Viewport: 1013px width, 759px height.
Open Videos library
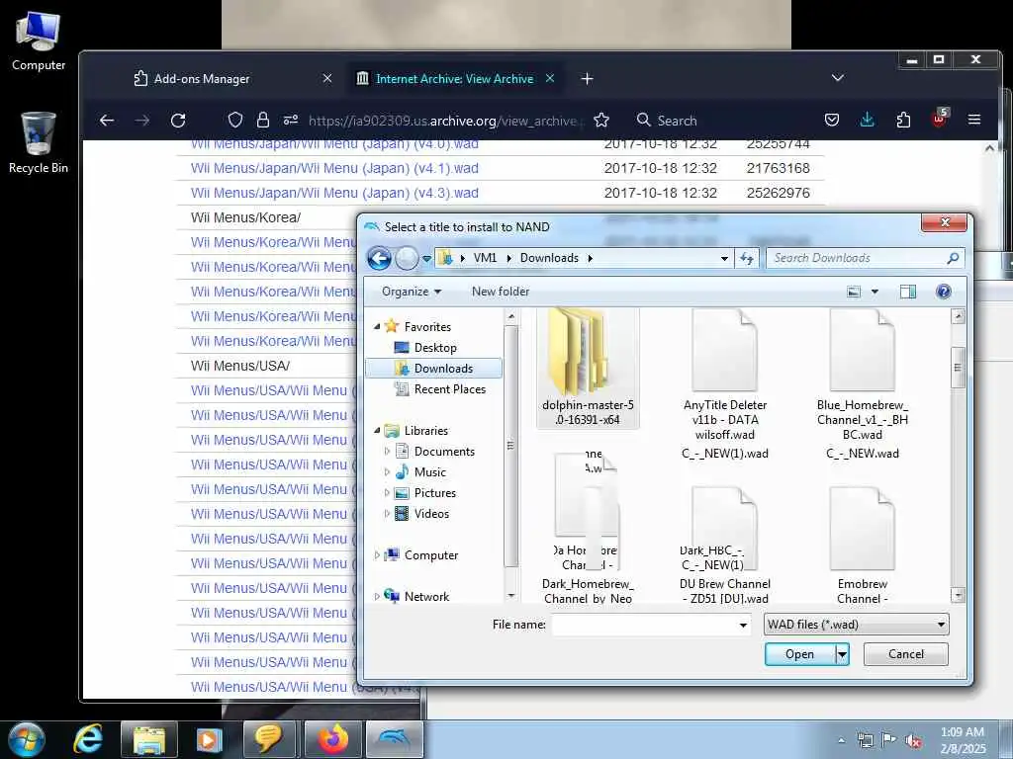431,514
